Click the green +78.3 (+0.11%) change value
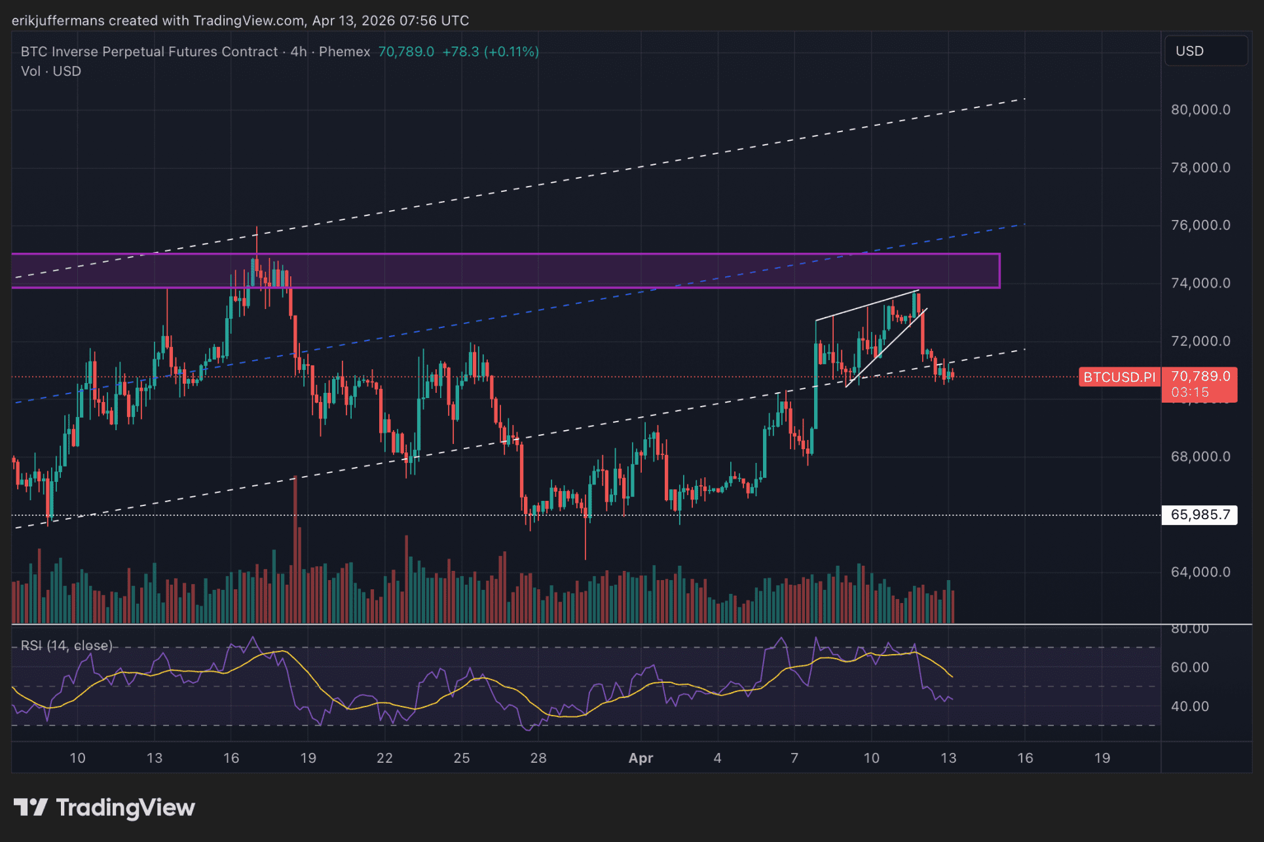Viewport: 1264px width, 842px height. point(490,52)
